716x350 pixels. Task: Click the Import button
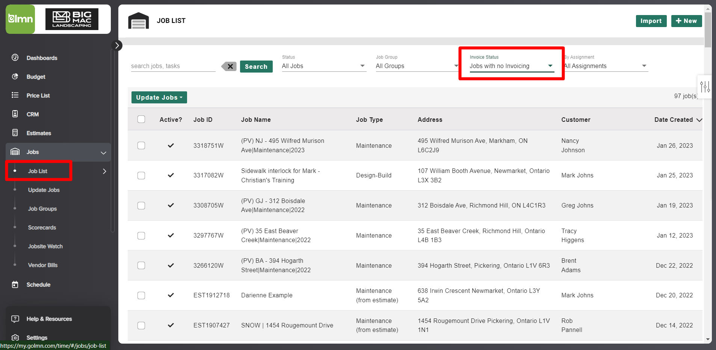pos(651,21)
